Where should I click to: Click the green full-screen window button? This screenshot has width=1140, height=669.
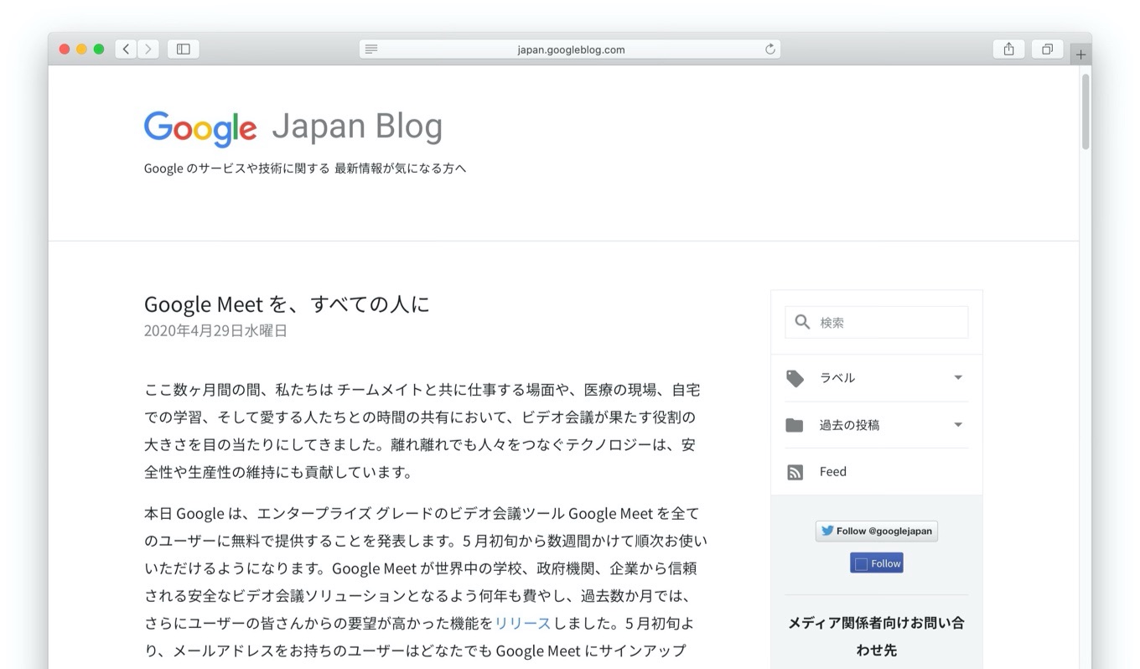[x=98, y=49]
